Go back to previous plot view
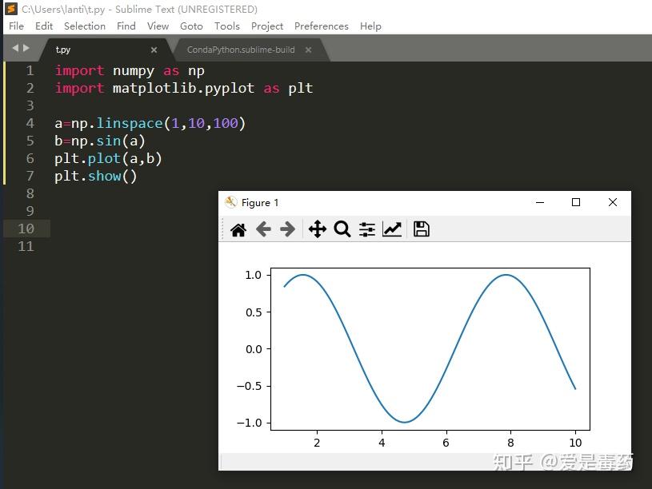The width and height of the screenshot is (652, 489). pos(263,229)
